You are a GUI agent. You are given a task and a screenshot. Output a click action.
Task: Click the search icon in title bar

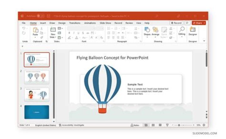(157, 16)
